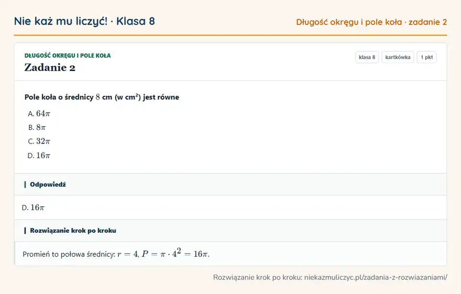Choose answer option B. 8π
Image resolution: width=461 pixels, height=294 pixels.
[37, 127]
